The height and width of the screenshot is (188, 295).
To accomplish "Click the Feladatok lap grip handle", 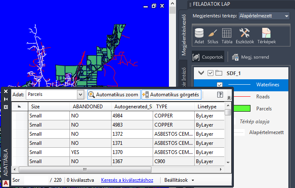I will tap(190, 4).
